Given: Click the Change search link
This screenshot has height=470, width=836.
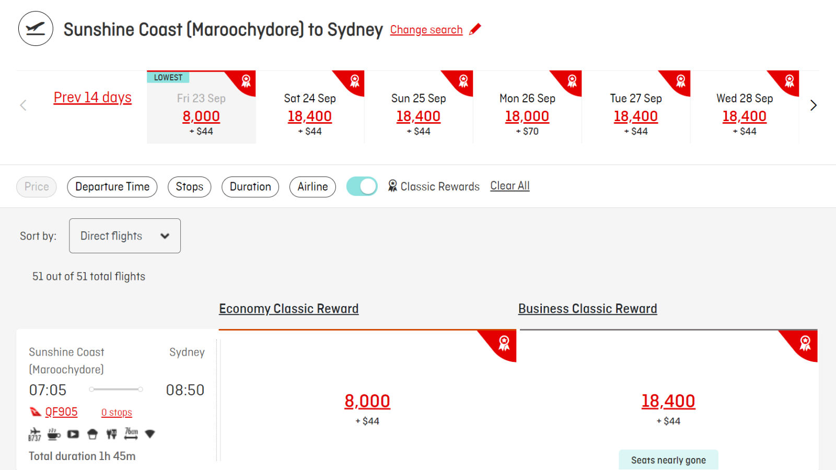Looking at the screenshot, I should (x=426, y=30).
